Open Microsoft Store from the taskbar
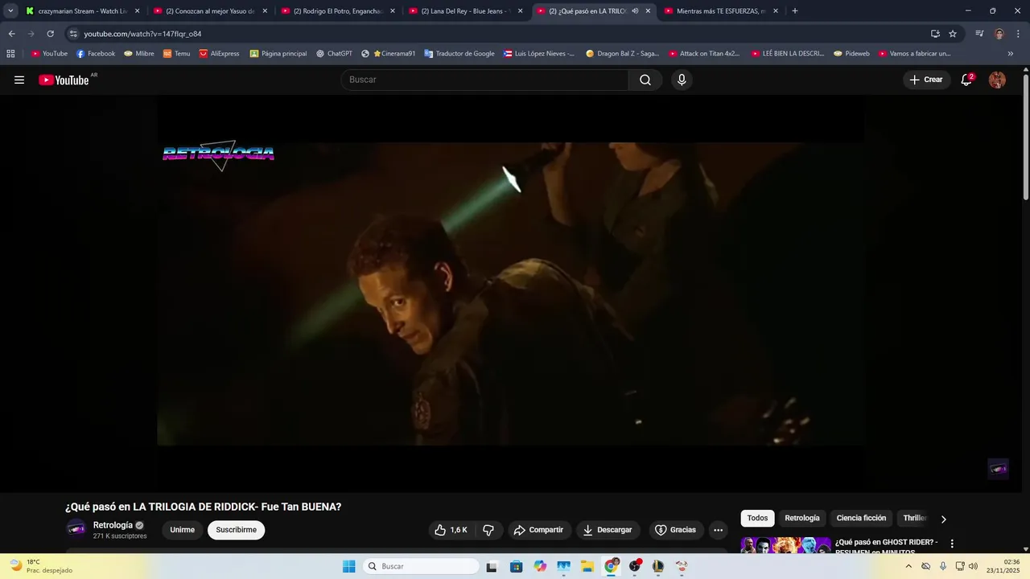The image size is (1030, 579). pos(517,566)
